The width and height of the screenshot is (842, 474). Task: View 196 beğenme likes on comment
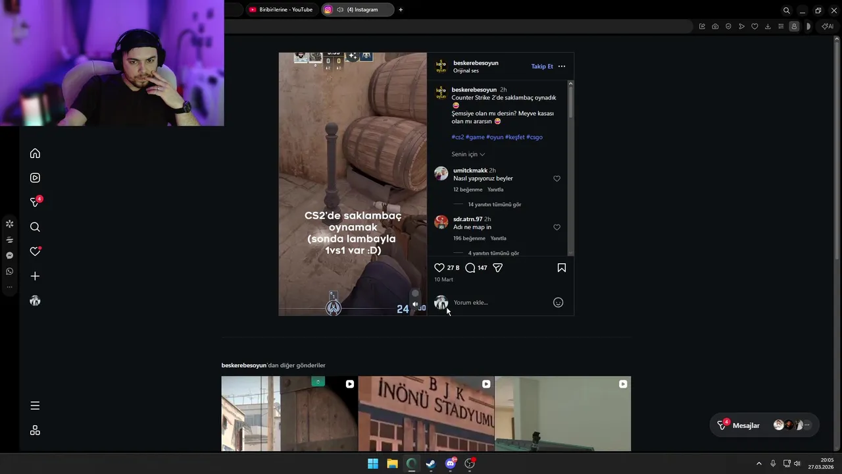point(469,238)
